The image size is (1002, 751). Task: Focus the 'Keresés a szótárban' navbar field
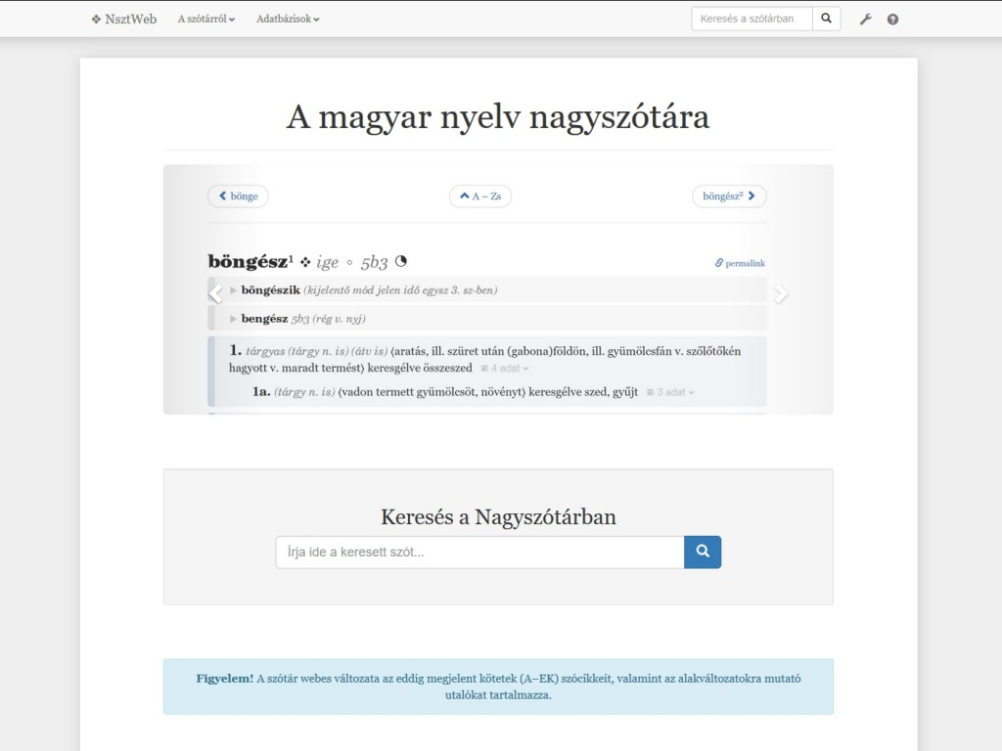click(x=751, y=19)
